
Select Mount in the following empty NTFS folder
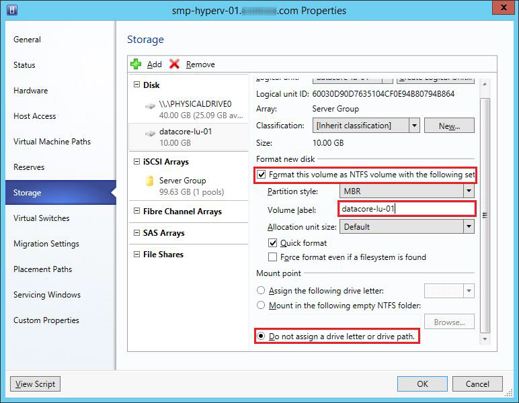[261, 306]
